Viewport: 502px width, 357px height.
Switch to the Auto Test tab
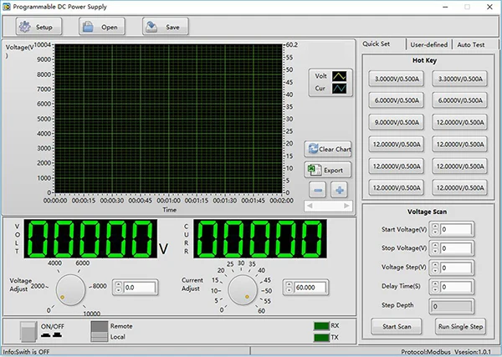click(470, 45)
